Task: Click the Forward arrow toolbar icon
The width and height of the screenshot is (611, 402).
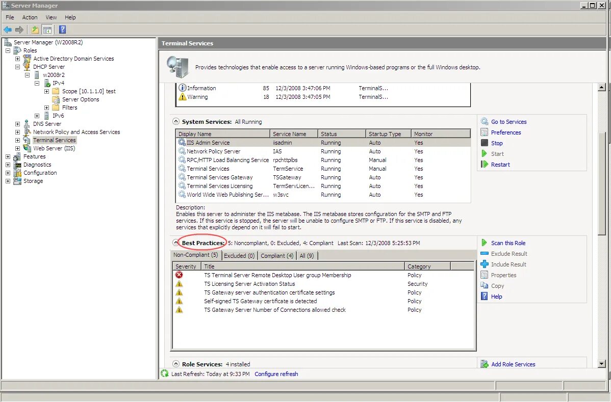Action: pos(19,30)
